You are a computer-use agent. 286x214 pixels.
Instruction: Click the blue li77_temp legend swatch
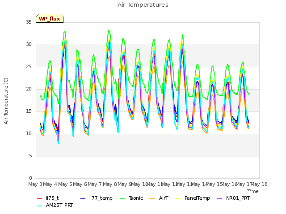(x=83, y=199)
